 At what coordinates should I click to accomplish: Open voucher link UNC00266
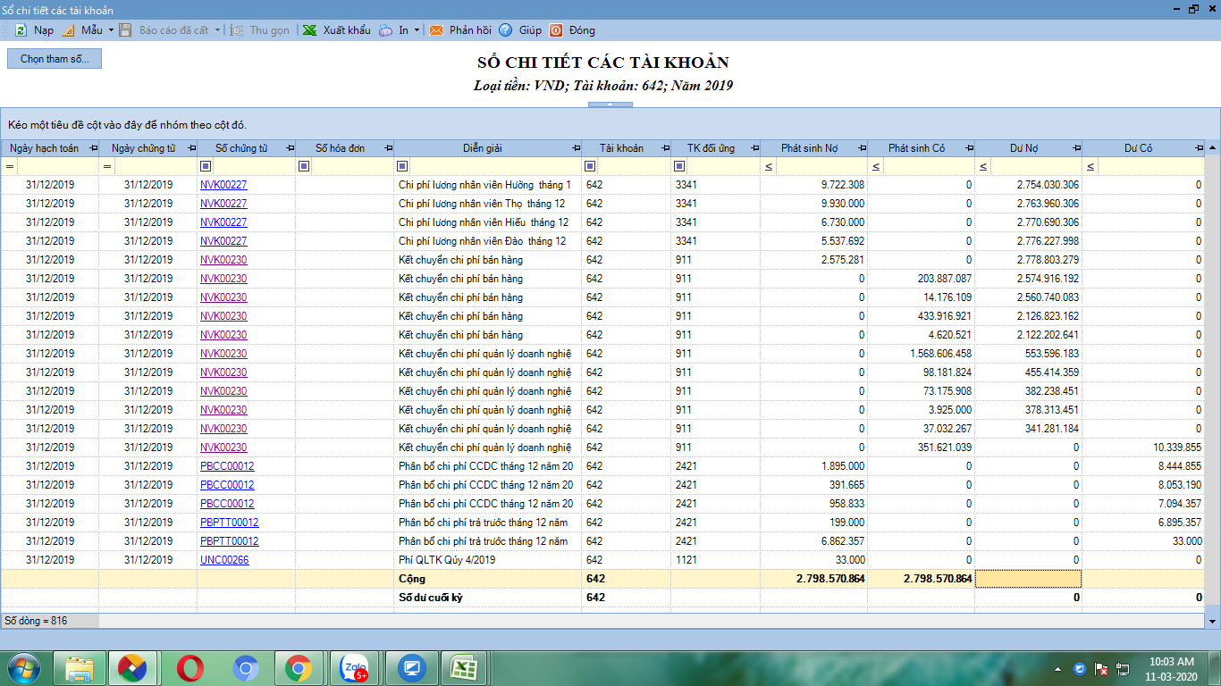[x=224, y=560]
